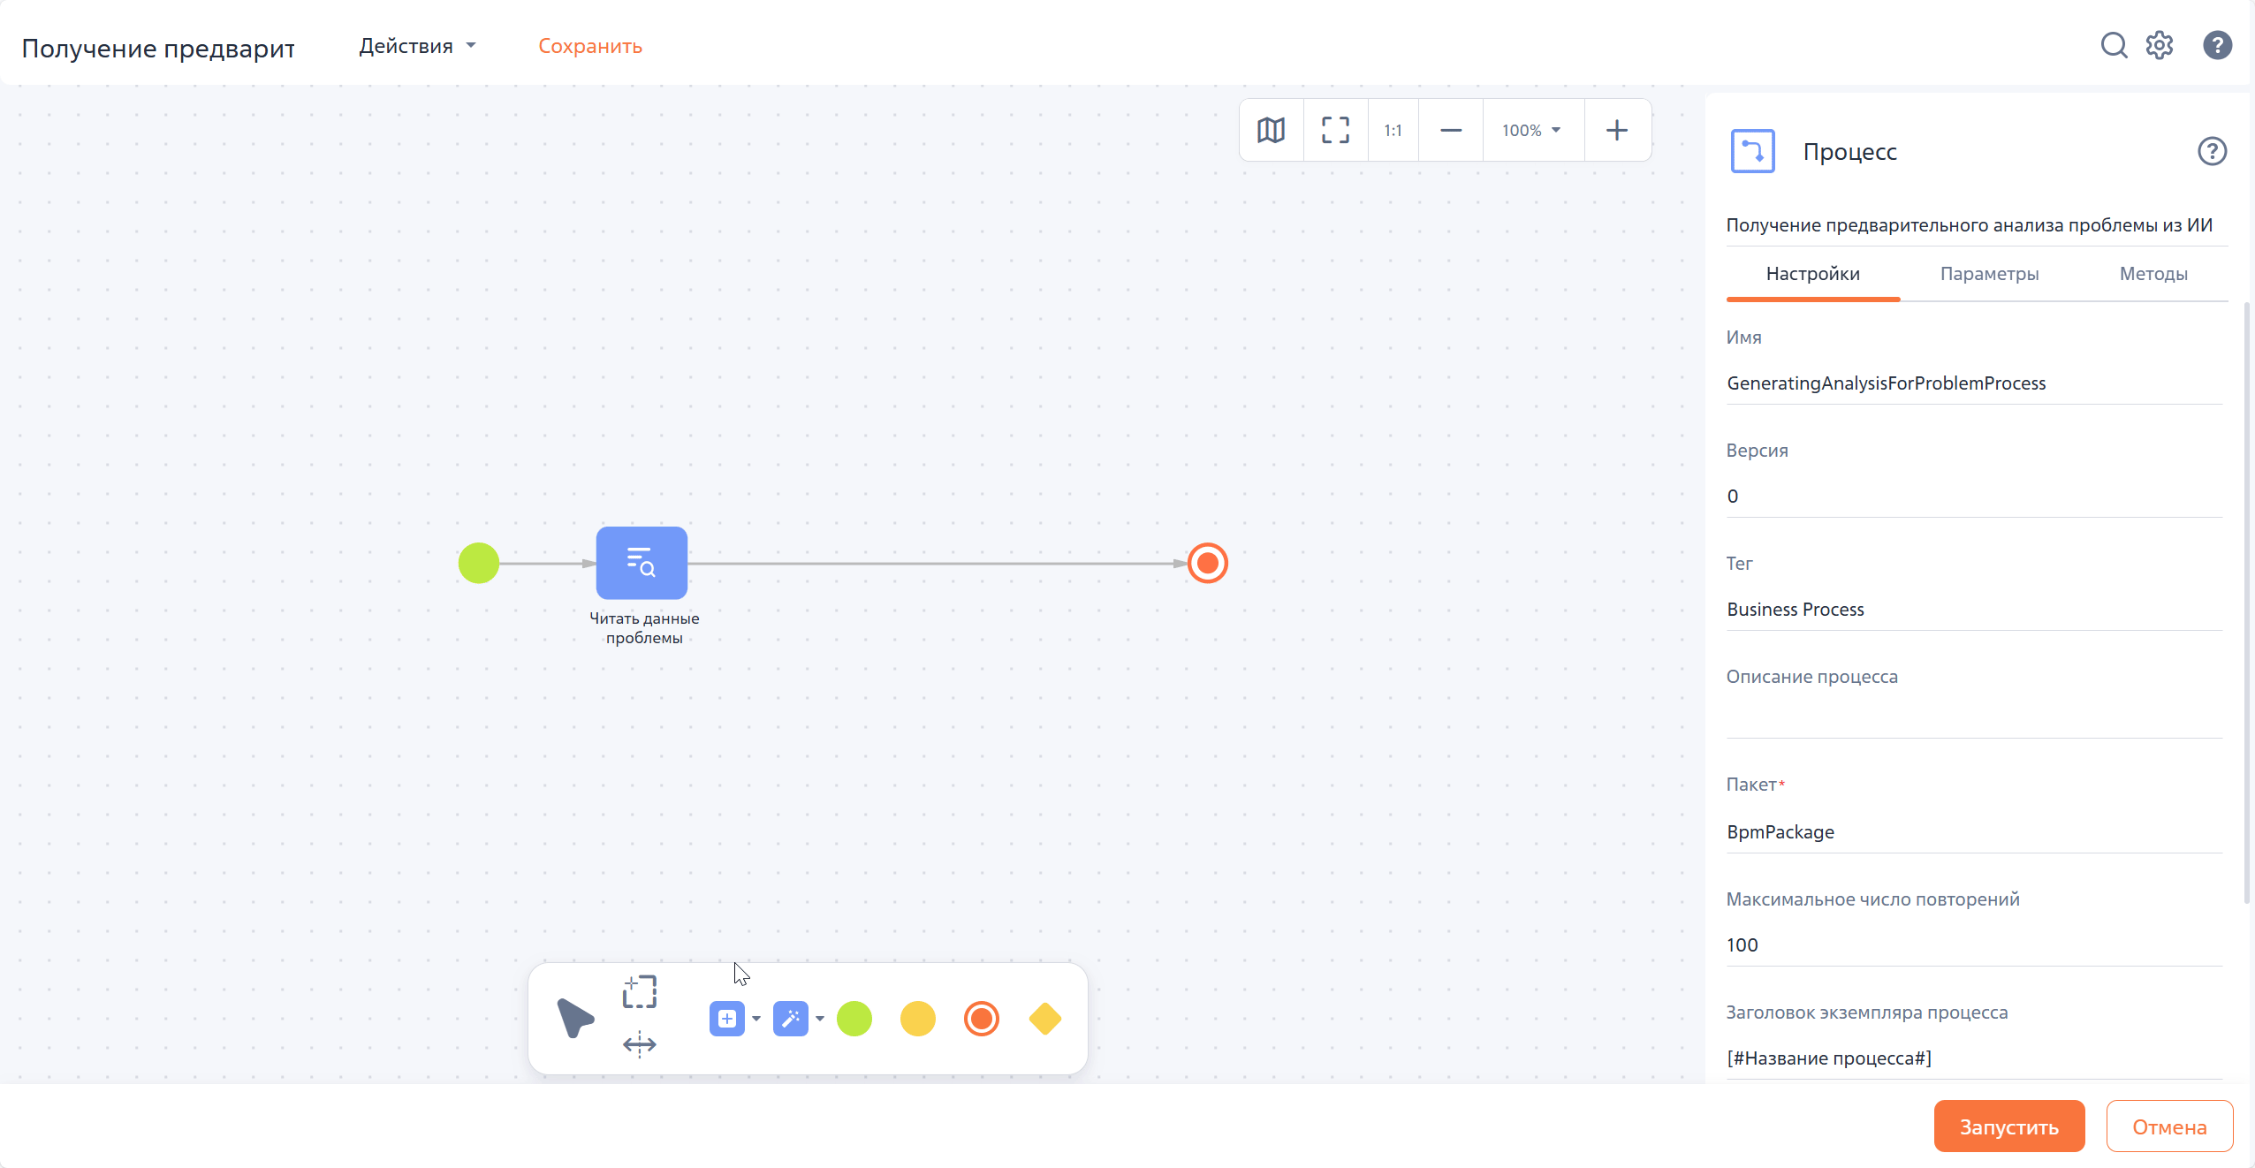2255x1168 pixels.
Task: Select the arrow pointer tool
Action: coord(574,1018)
